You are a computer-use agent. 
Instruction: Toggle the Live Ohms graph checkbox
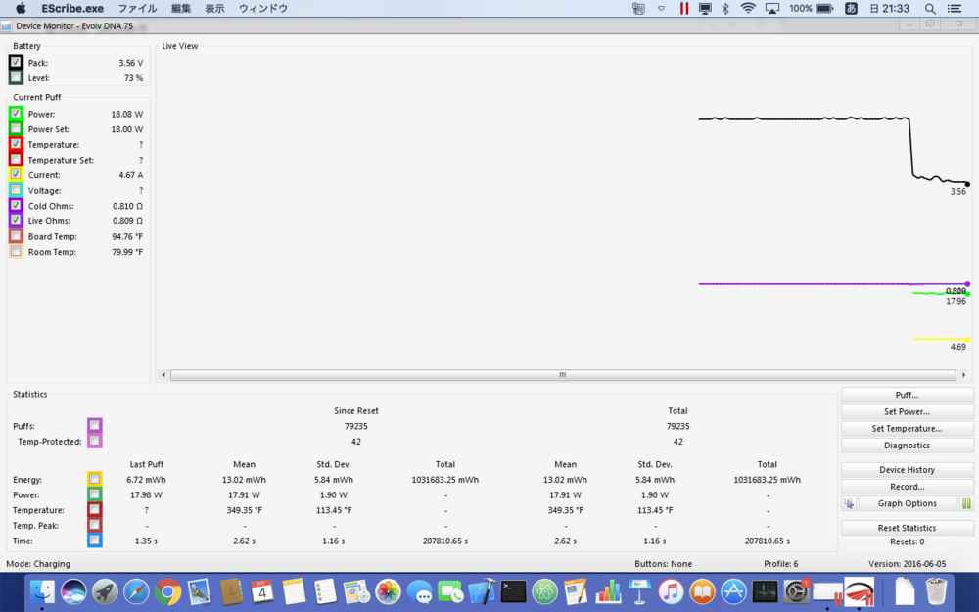[16, 220]
